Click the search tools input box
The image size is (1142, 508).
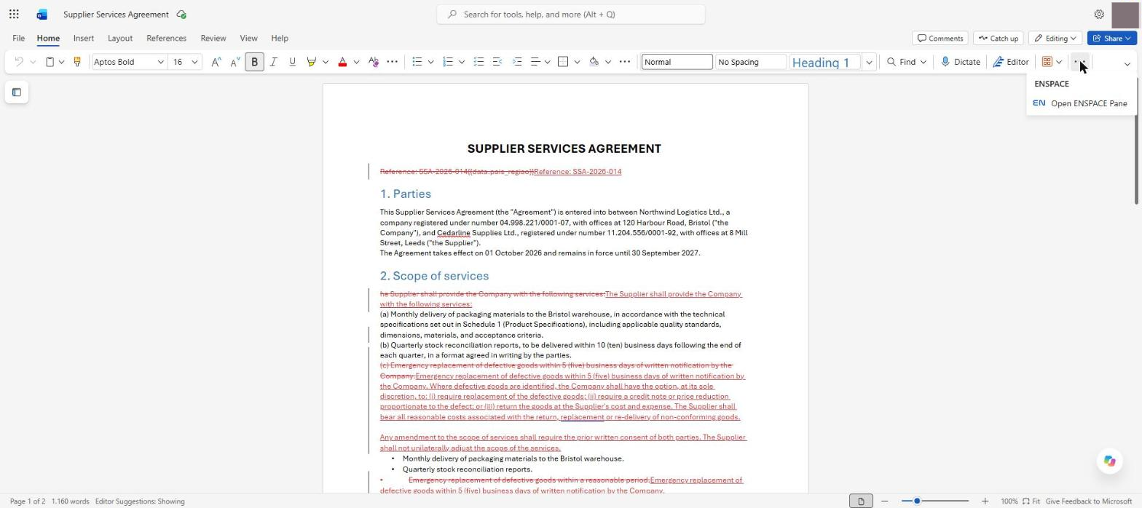(x=571, y=14)
